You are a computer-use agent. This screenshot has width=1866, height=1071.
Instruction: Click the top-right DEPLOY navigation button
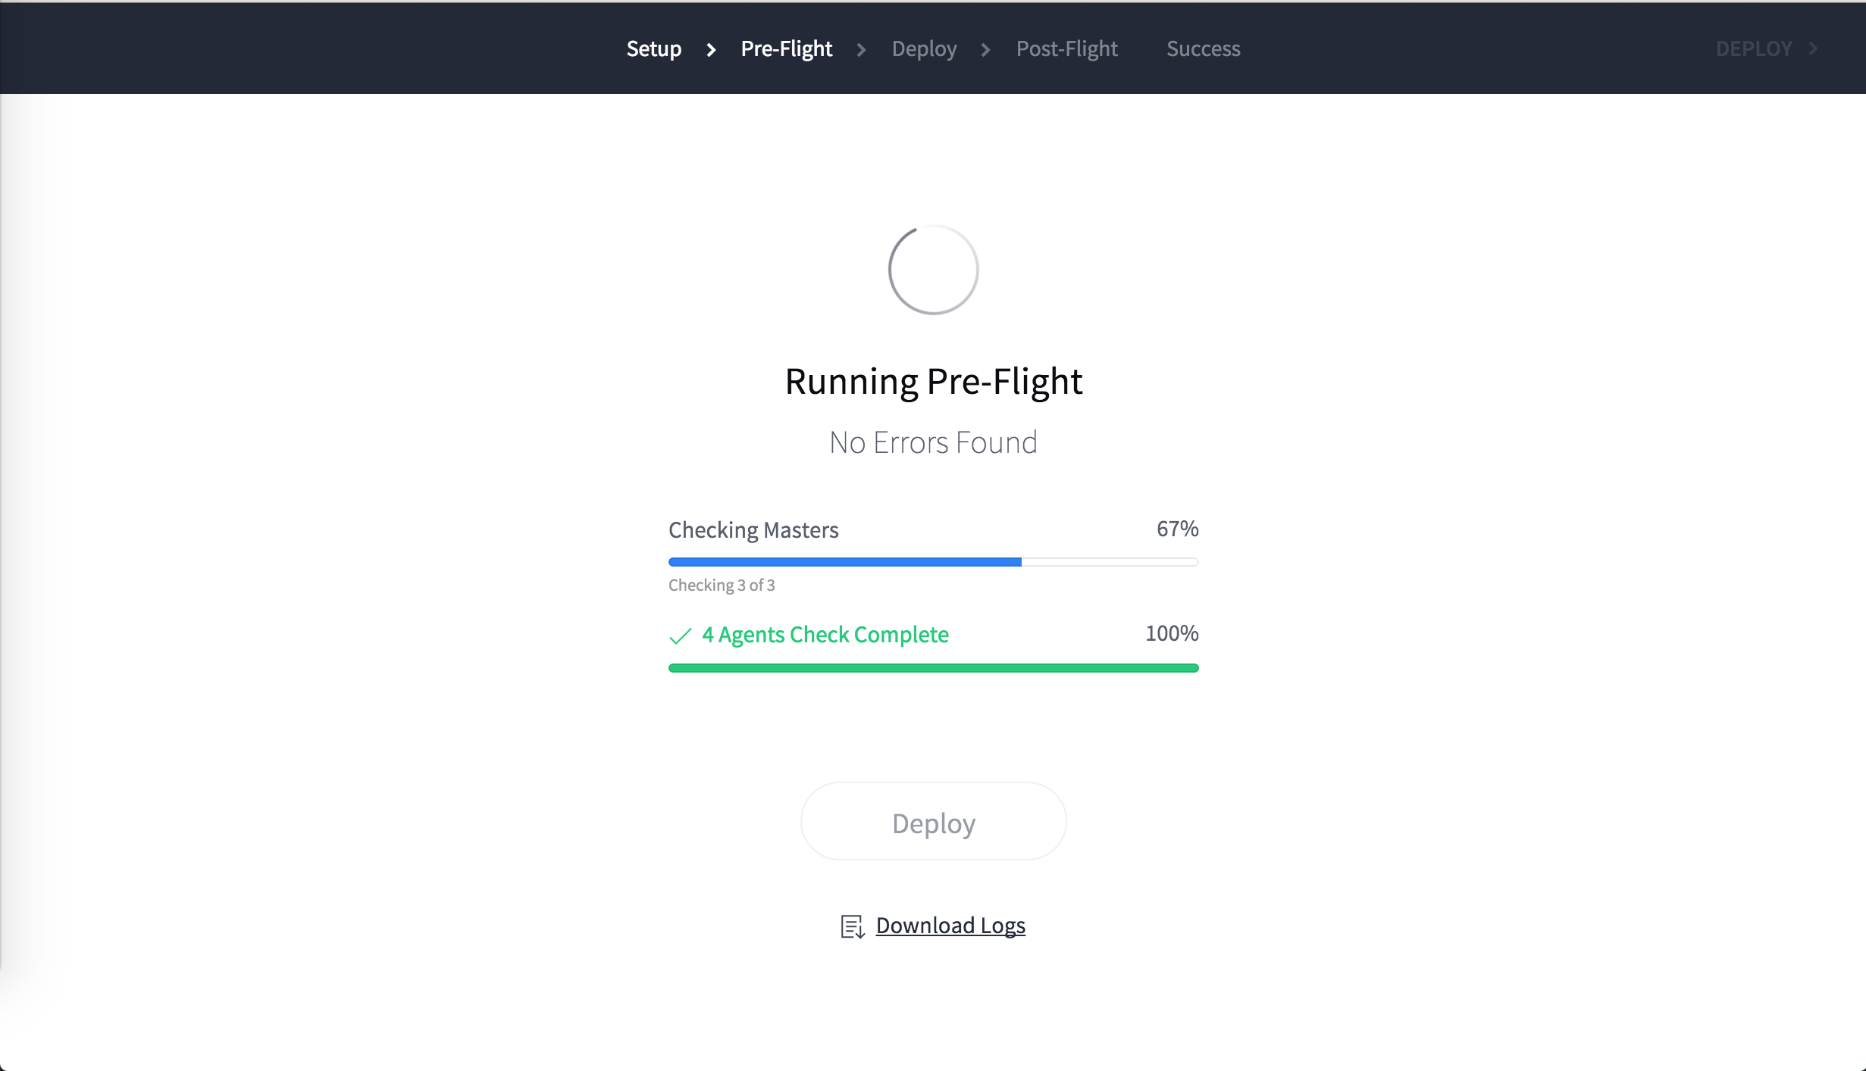1753,49
